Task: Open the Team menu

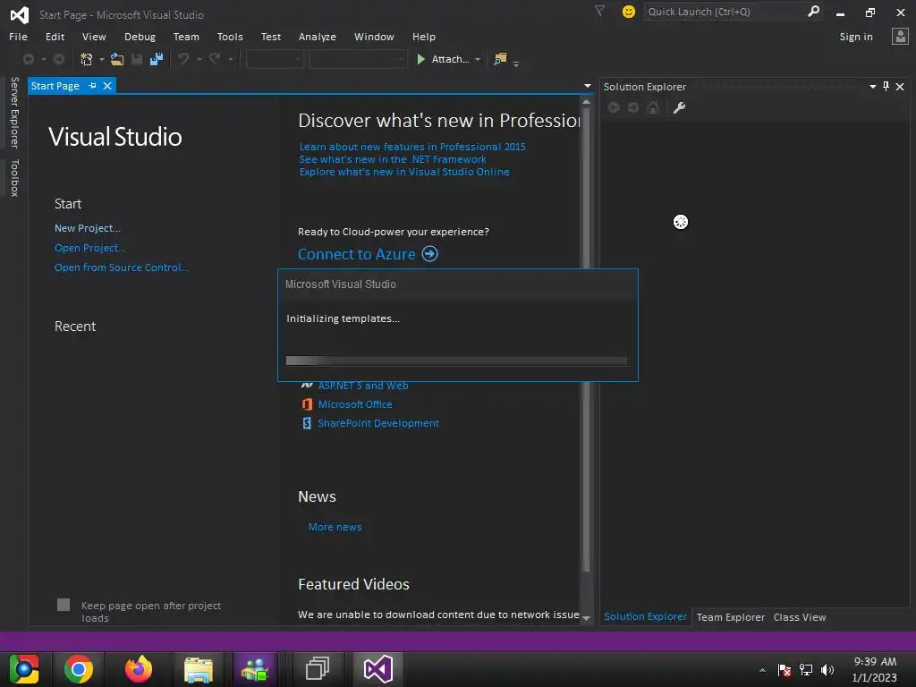Action: pyautogui.click(x=186, y=36)
